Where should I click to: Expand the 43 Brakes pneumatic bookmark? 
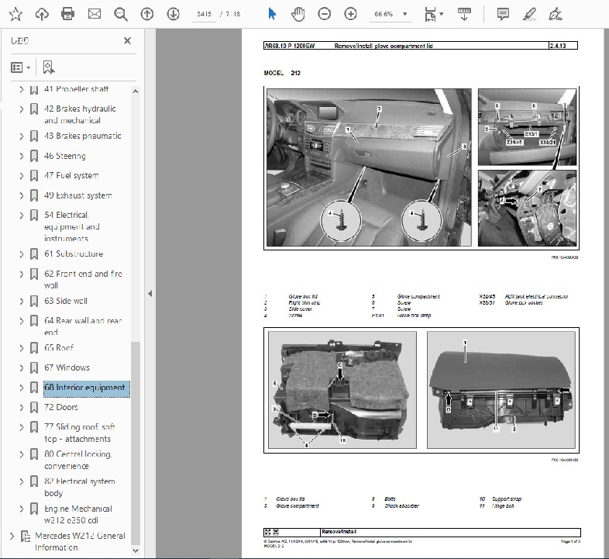click(x=22, y=136)
